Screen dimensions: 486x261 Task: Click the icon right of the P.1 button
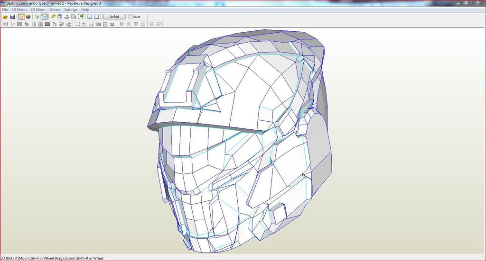click(x=98, y=24)
